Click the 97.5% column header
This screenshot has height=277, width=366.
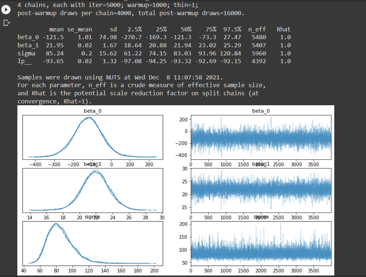[x=232, y=30]
